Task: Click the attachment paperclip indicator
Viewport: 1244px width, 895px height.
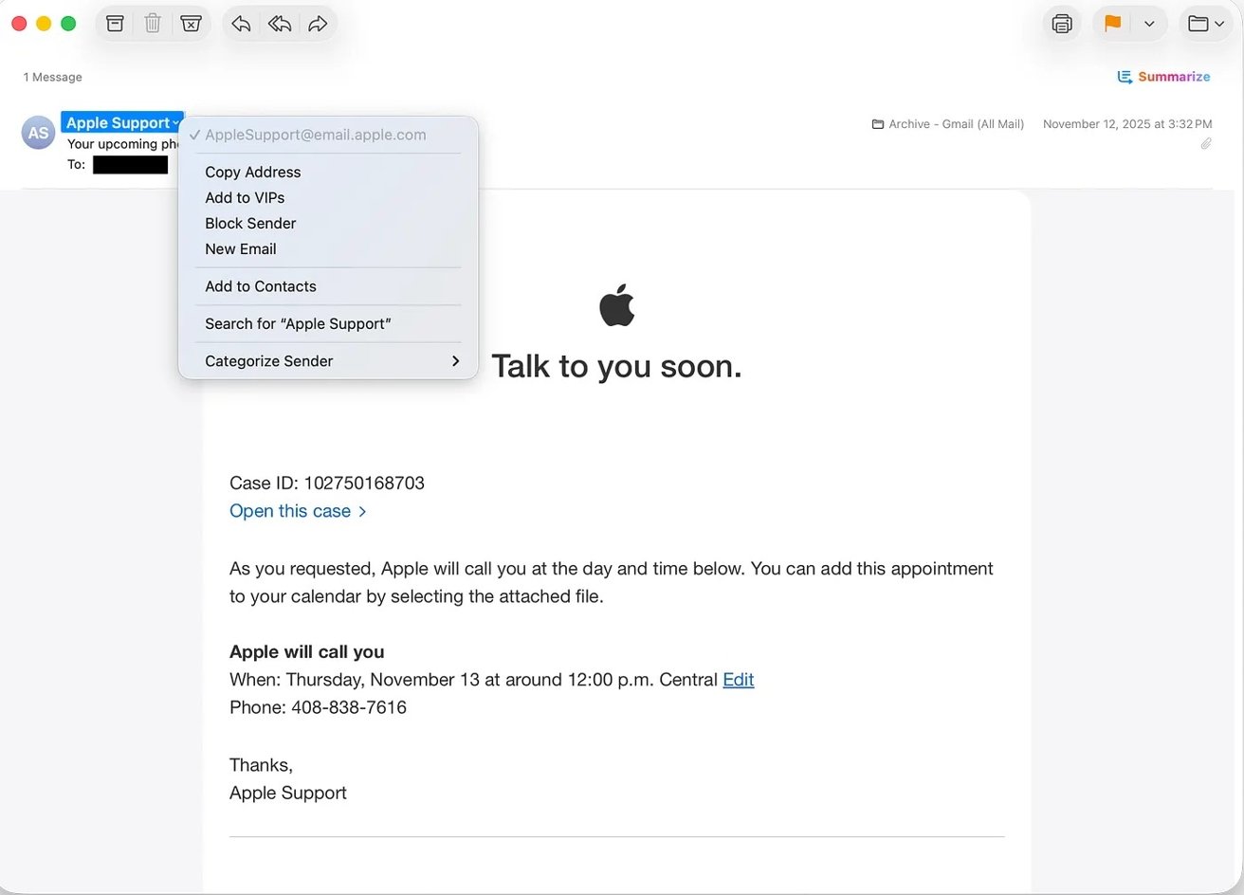Action: 1206,144
